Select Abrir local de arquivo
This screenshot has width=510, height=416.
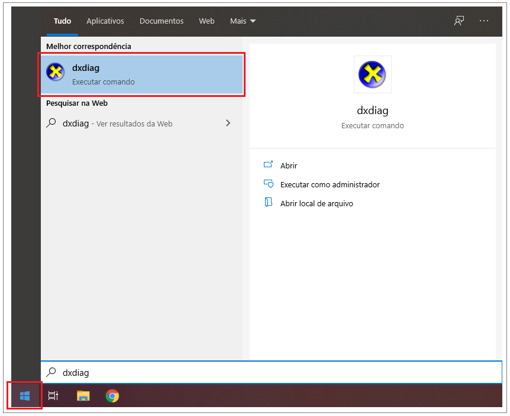tap(316, 203)
